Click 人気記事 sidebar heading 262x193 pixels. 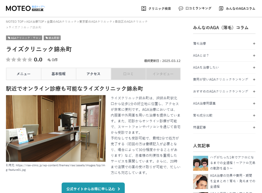pyautogui.click(x=201, y=146)
